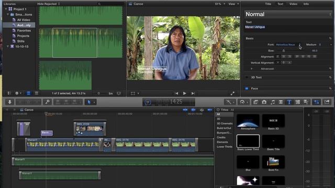
Task: Select left text alignment button
Action: point(278,56)
